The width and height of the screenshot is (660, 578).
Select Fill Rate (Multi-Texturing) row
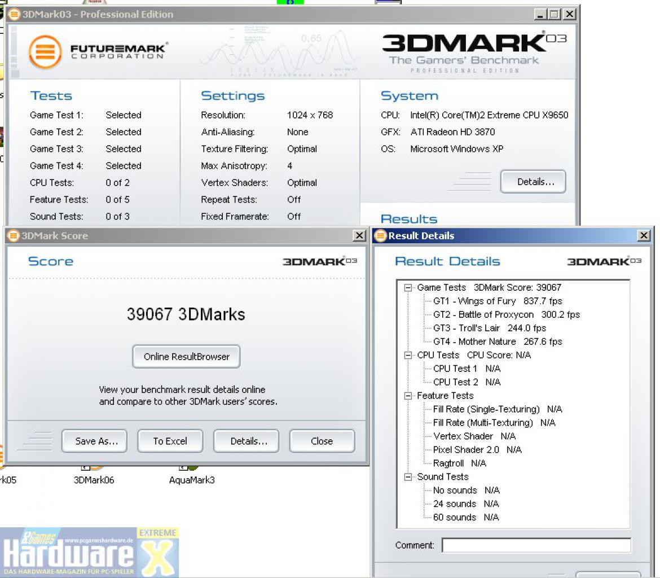tap(494, 423)
